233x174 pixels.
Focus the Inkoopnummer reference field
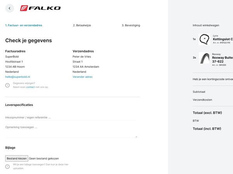(71, 118)
